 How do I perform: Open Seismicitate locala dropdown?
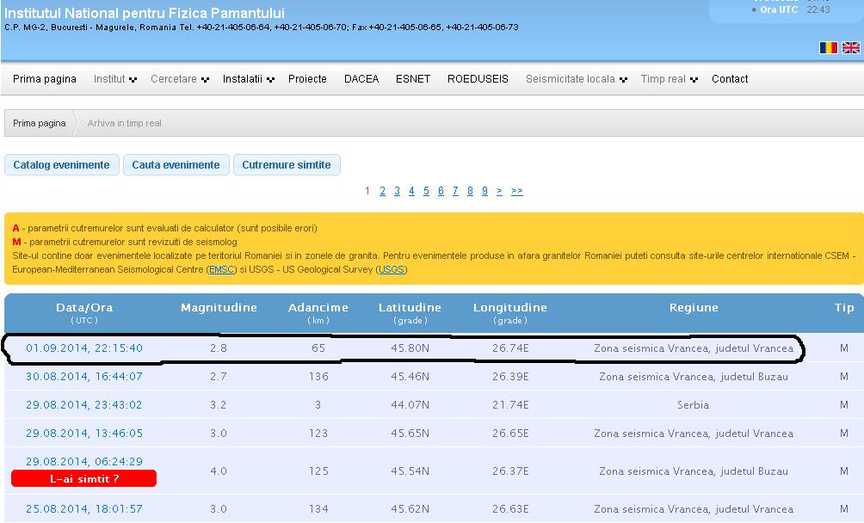[x=576, y=79]
